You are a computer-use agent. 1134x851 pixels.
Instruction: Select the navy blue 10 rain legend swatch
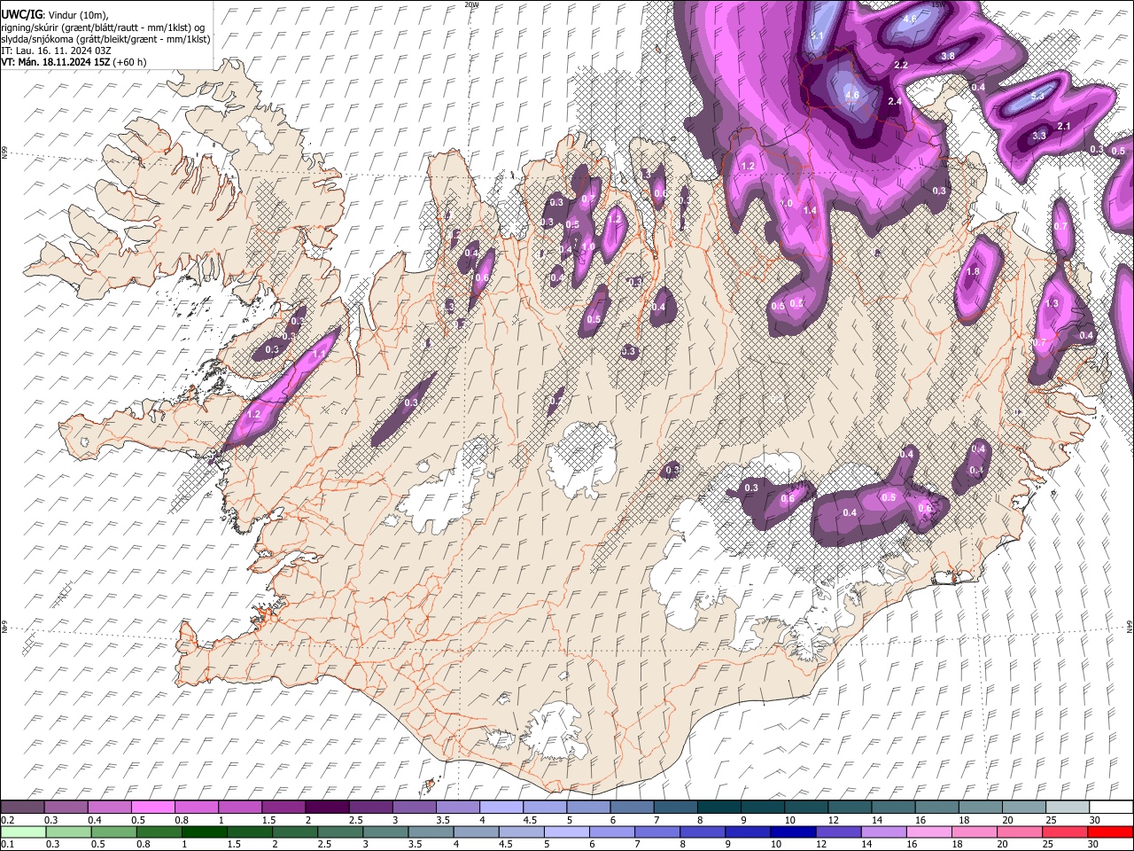click(x=792, y=831)
